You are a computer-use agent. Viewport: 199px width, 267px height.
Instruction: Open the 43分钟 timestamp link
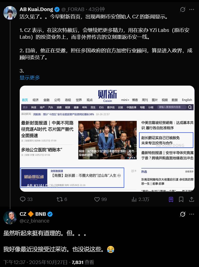pyautogui.click(x=97, y=9)
